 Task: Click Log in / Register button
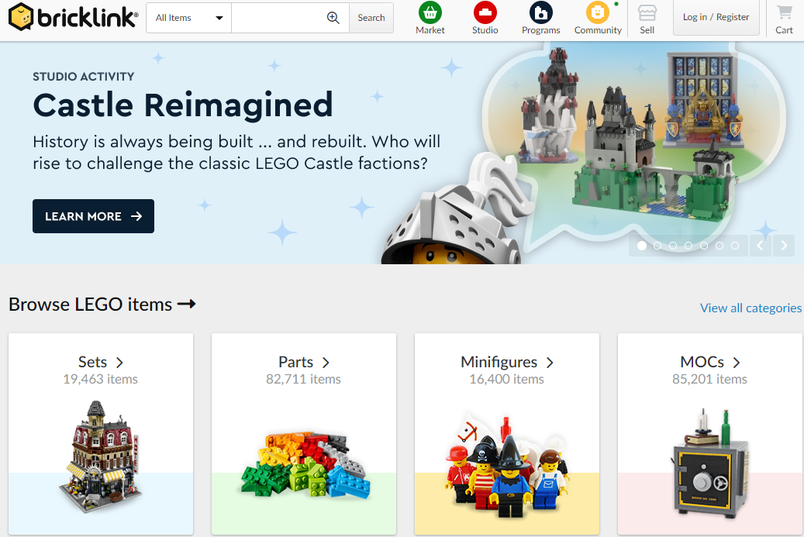click(x=716, y=17)
